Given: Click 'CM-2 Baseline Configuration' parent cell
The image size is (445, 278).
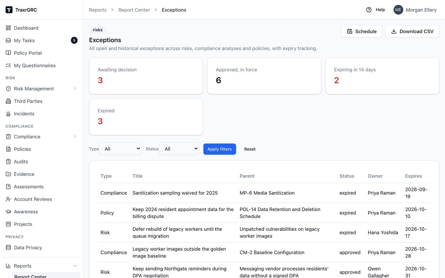Looking at the screenshot, I should [272, 252].
